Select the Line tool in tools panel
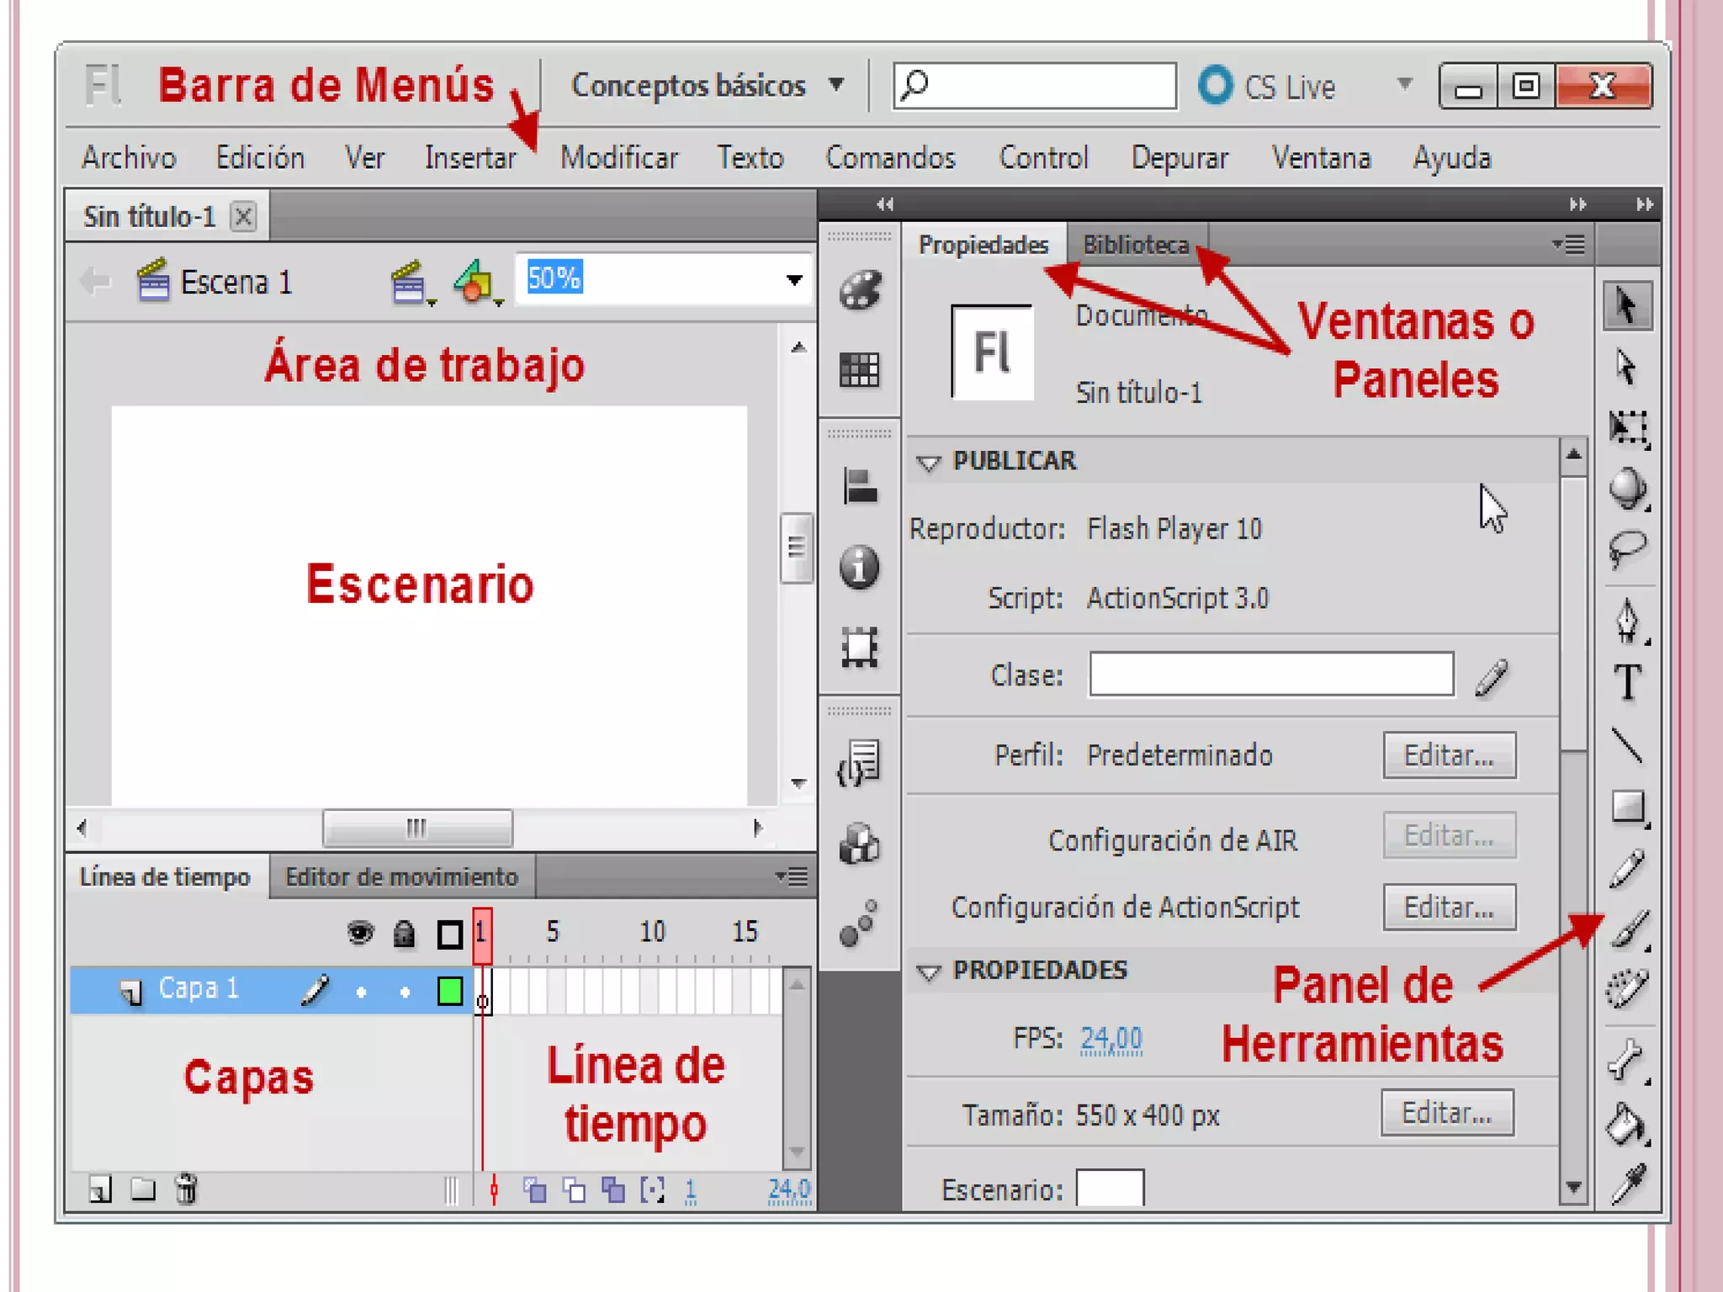The width and height of the screenshot is (1723, 1292). (1628, 745)
